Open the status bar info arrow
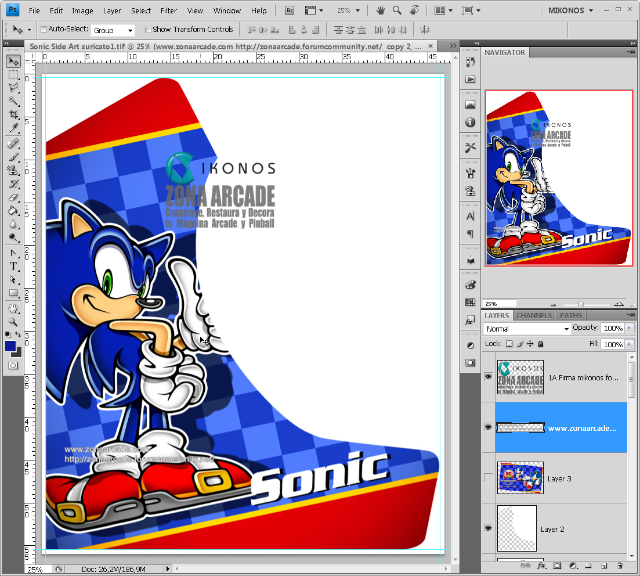The image size is (640, 576). [167, 568]
